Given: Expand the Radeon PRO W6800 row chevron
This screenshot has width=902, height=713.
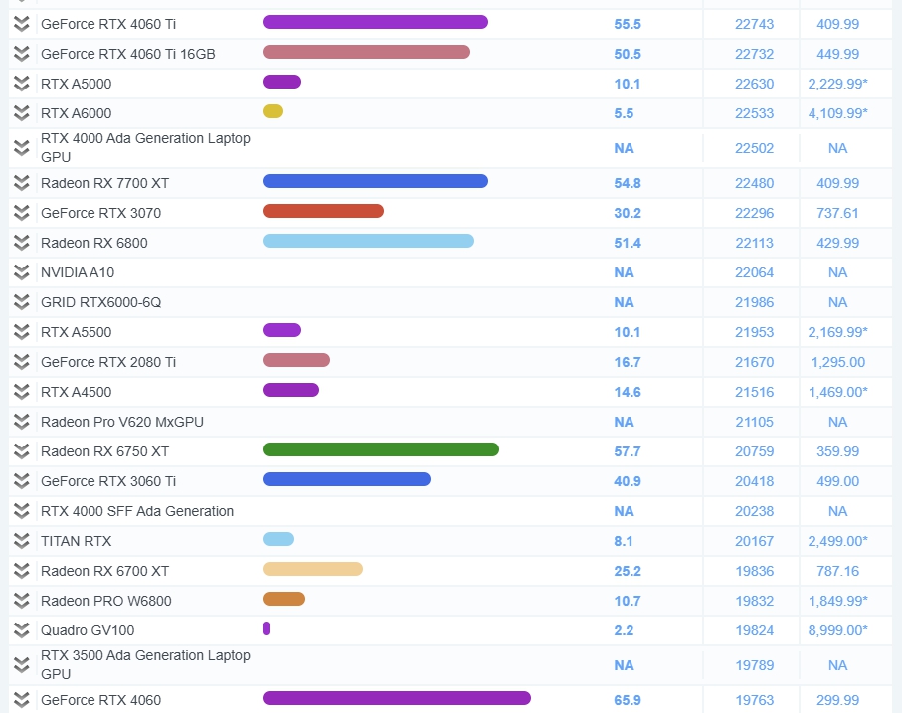Looking at the screenshot, I should (21, 602).
